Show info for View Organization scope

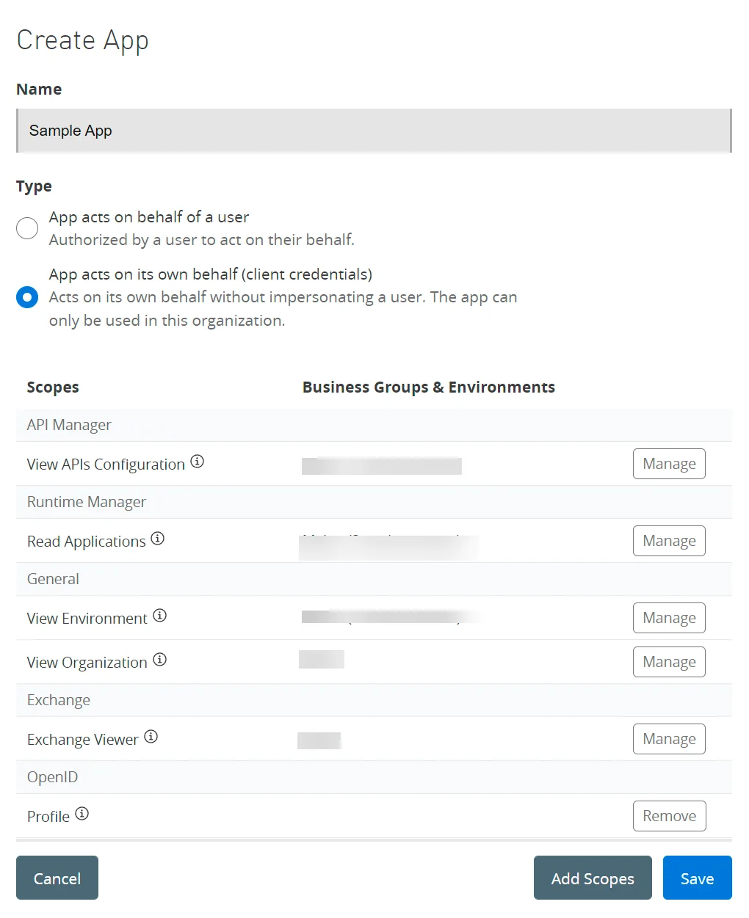(159, 660)
